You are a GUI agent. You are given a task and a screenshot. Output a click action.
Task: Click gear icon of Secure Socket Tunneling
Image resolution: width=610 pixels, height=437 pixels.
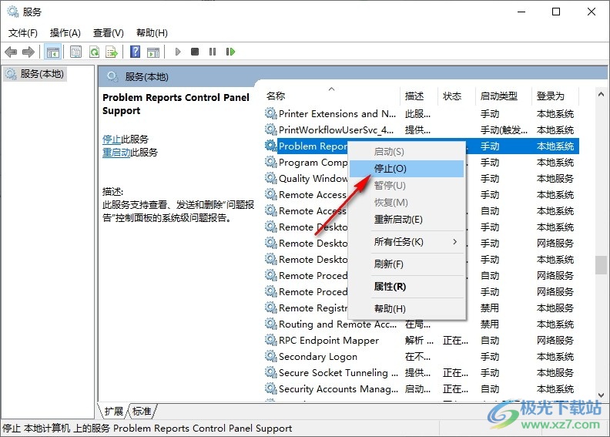click(271, 372)
